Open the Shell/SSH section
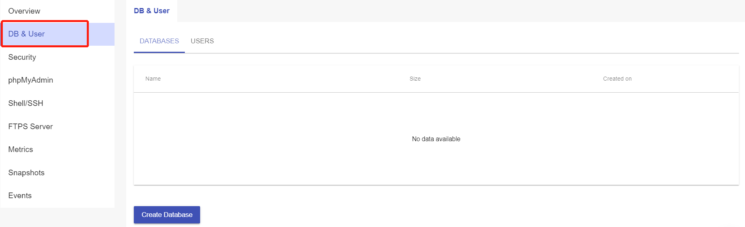Screen dimensions: 745x227 tap(26, 103)
